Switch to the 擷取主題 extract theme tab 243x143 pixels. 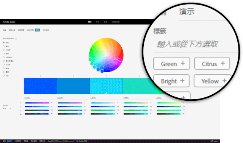pos(12,30)
